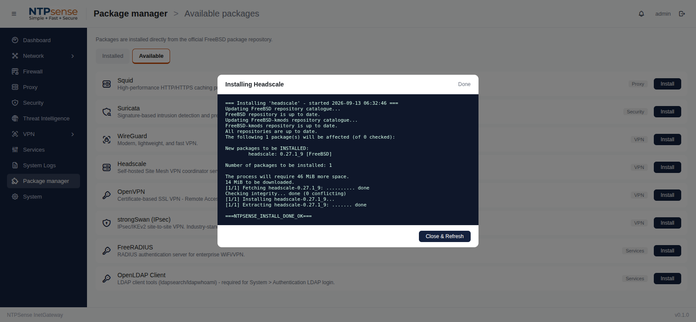
Task: Click the admin username
Action: click(x=663, y=14)
